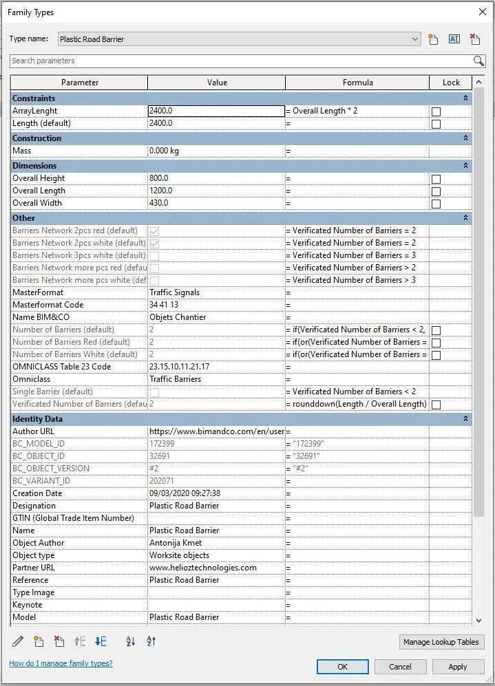
Task: Toggle lock for Number of Barriers Red
Action: pyautogui.click(x=436, y=343)
